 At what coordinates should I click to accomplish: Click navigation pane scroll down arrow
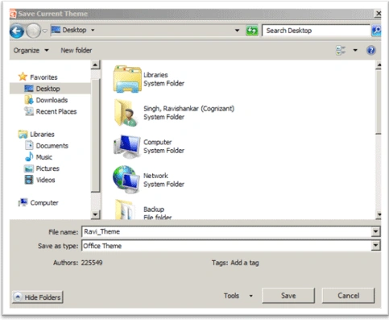[x=95, y=214]
